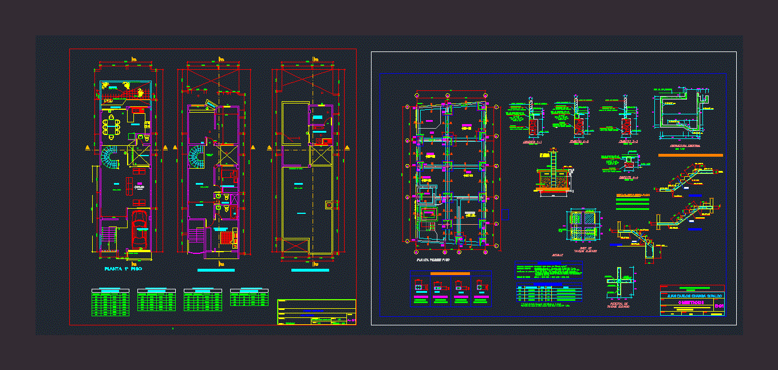778x370 pixels.
Task: Select the cyan title bar under the second plan
Action: [216, 269]
